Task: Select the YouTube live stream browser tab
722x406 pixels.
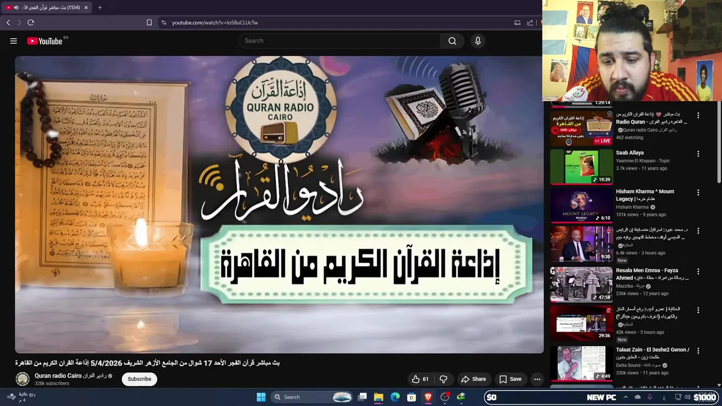Action: (x=47, y=7)
